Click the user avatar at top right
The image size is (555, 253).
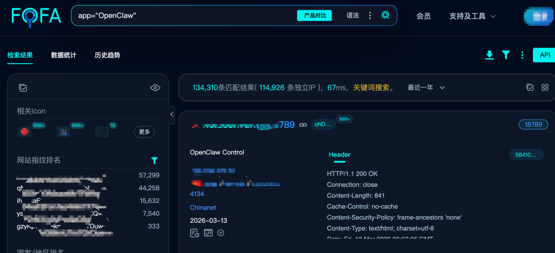tap(540, 16)
